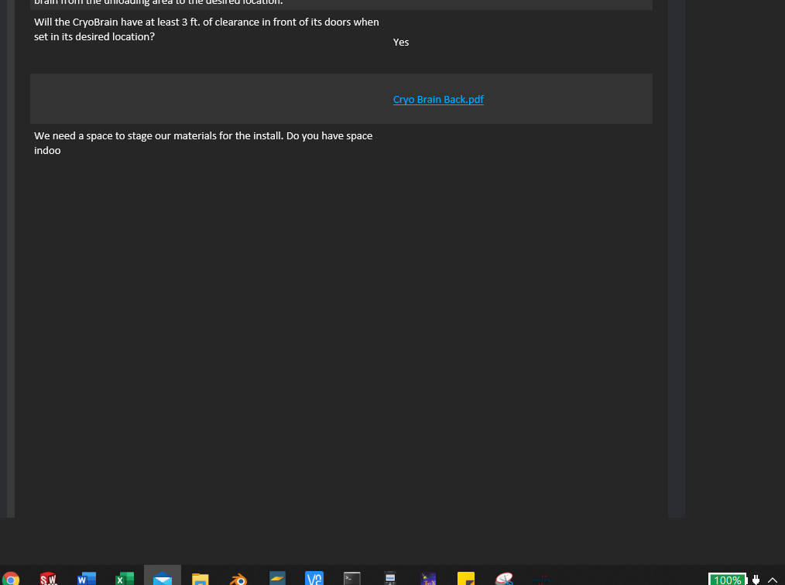Open File Explorer from the taskbar

point(201,579)
